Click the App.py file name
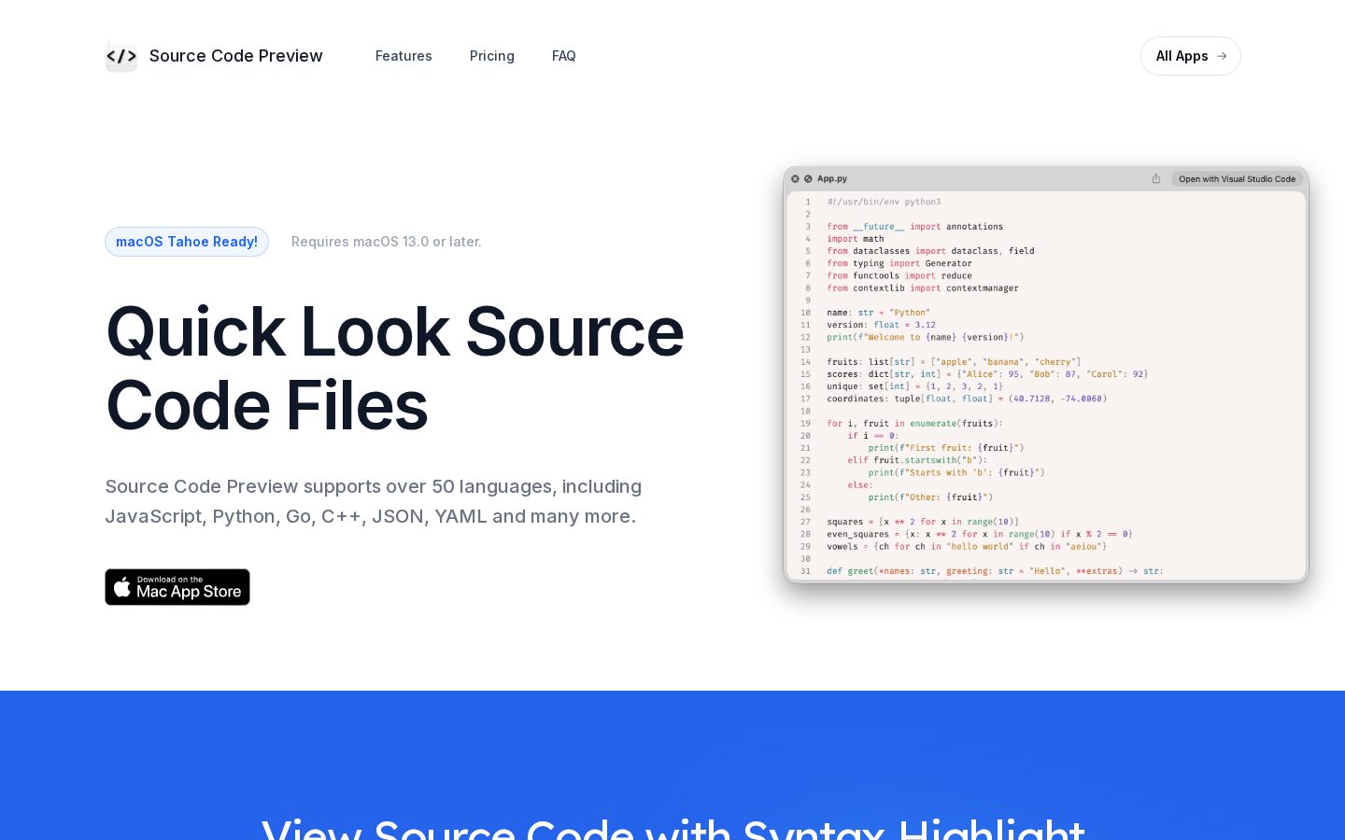The width and height of the screenshot is (1345, 840). pyautogui.click(x=832, y=178)
